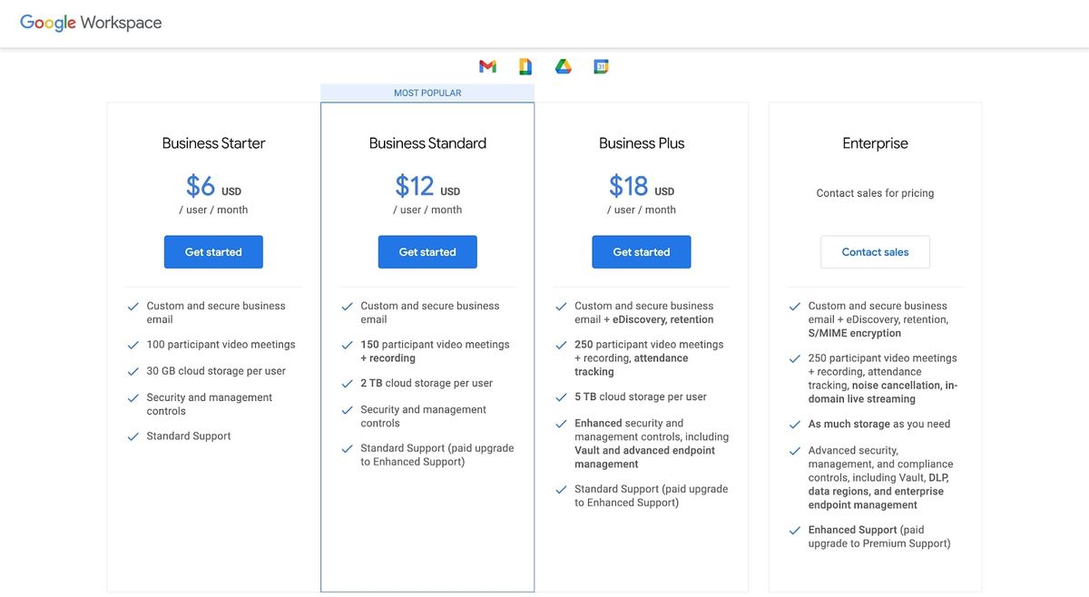Click the $6 USD price text
Screen dimensions: 1089x597
[211, 188]
